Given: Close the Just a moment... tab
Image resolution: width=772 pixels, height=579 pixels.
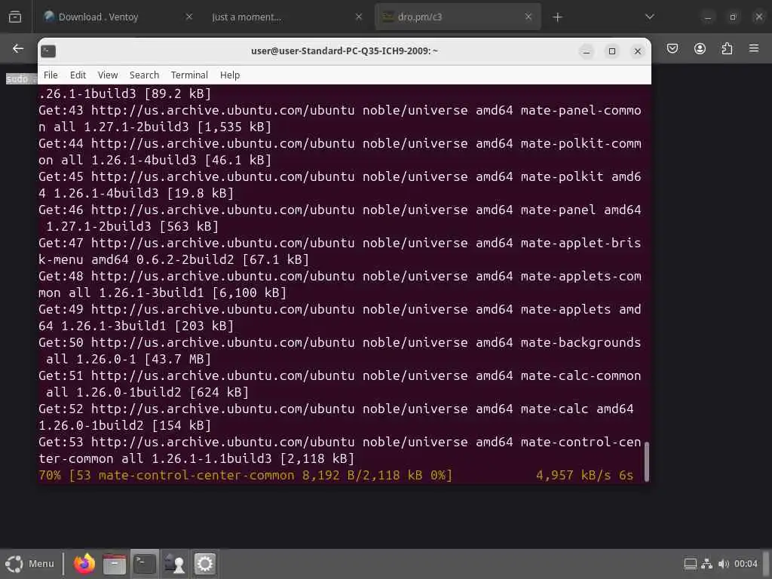Looking at the screenshot, I should pyautogui.click(x=359, y=17).
